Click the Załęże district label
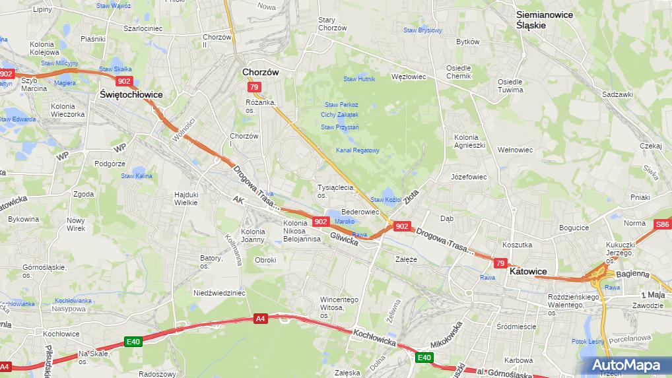This screenshot has height=378, width=672. [x=406, y=259]
